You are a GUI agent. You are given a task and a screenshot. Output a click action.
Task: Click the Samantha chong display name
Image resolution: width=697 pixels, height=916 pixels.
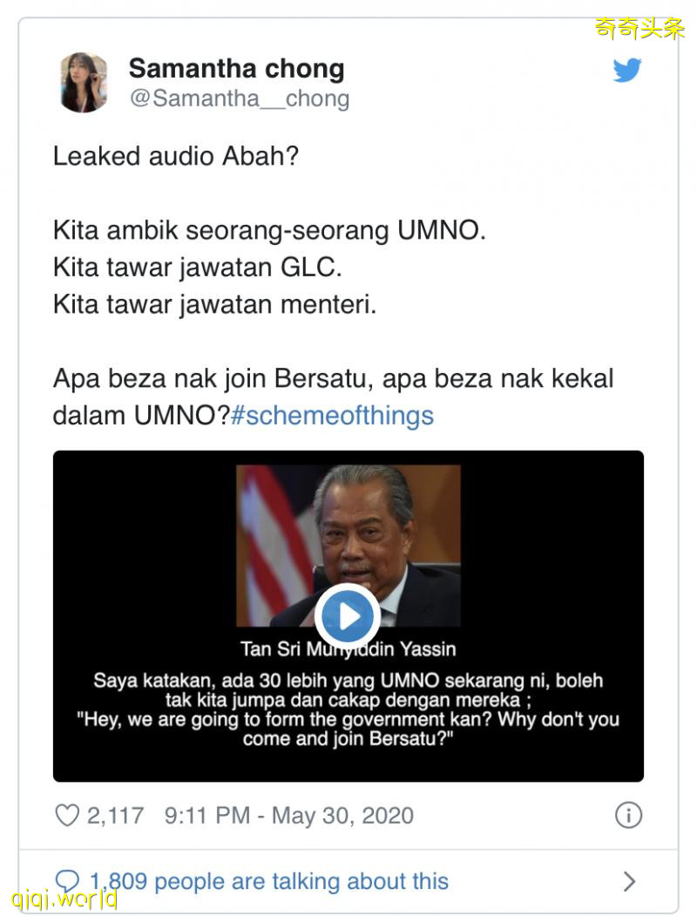tap(236, 68)
